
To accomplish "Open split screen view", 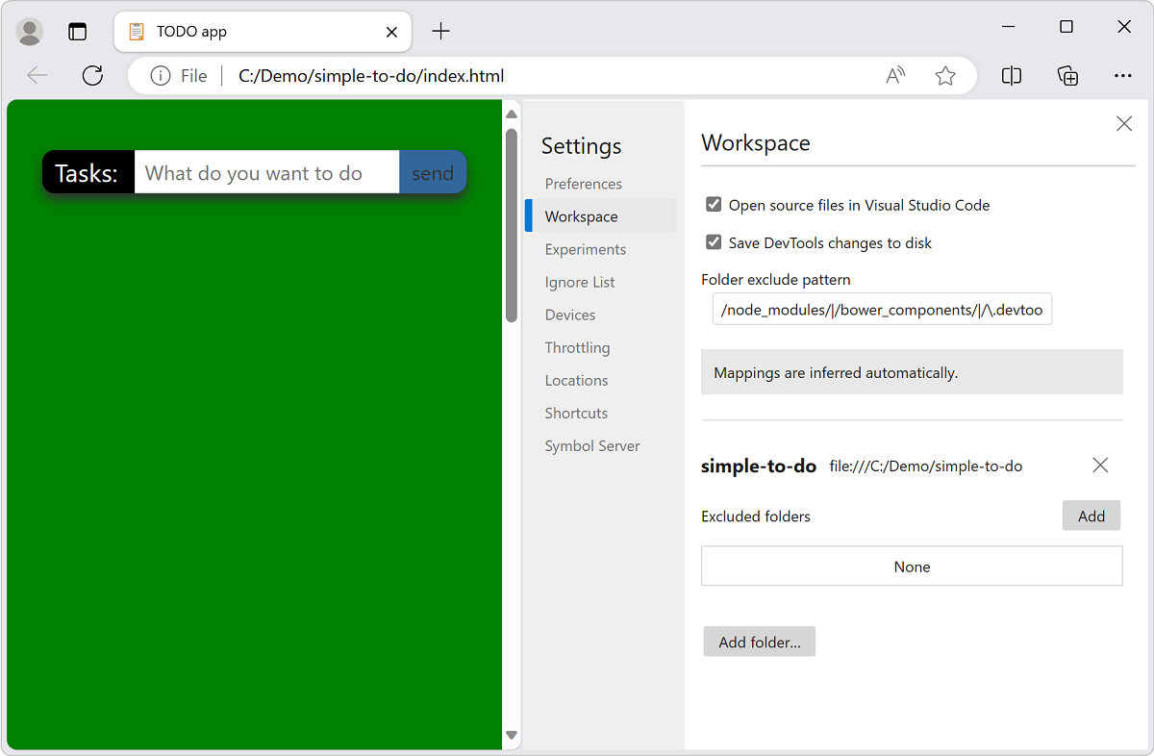I will pyautogui.click(x=1011, y=75).
